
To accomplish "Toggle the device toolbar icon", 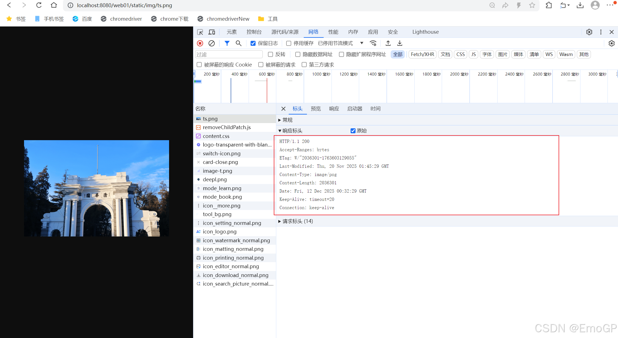I will (212, 32).
